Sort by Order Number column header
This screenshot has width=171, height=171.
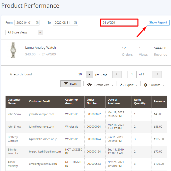point(95,102)
